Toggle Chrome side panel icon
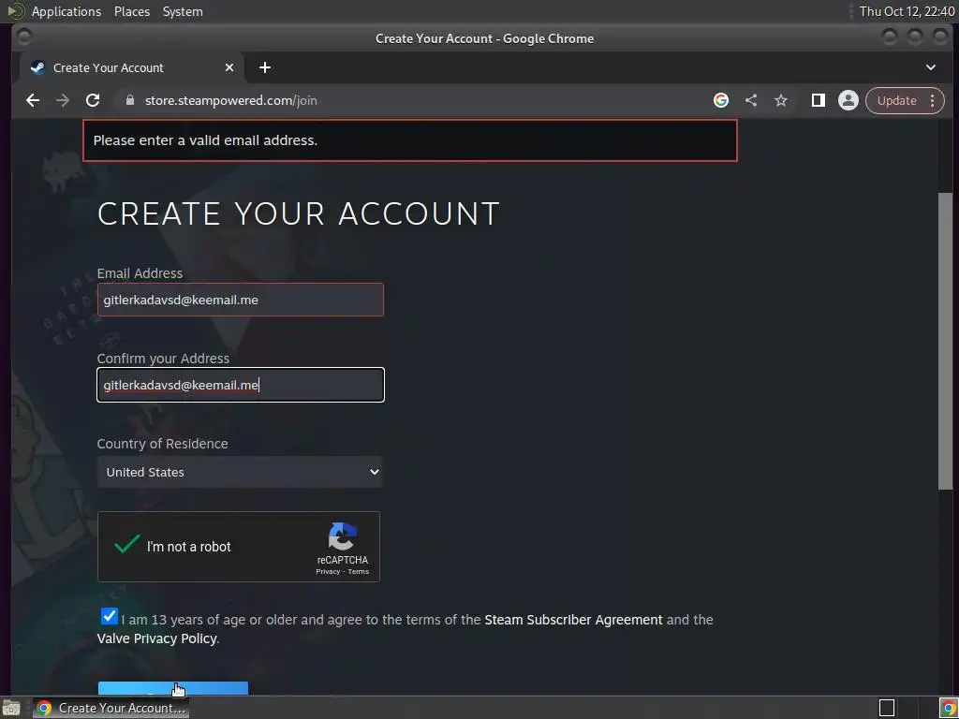The image size is (959, 719). (819, 100)
